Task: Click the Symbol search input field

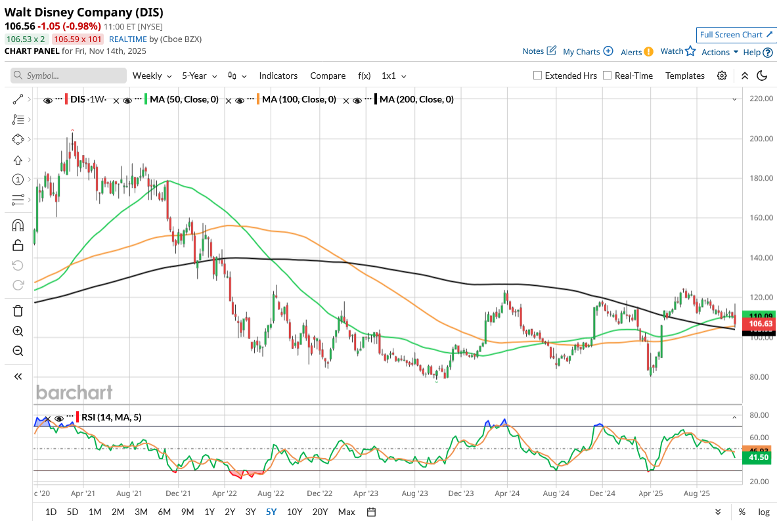Action: [x=68, y=76]
